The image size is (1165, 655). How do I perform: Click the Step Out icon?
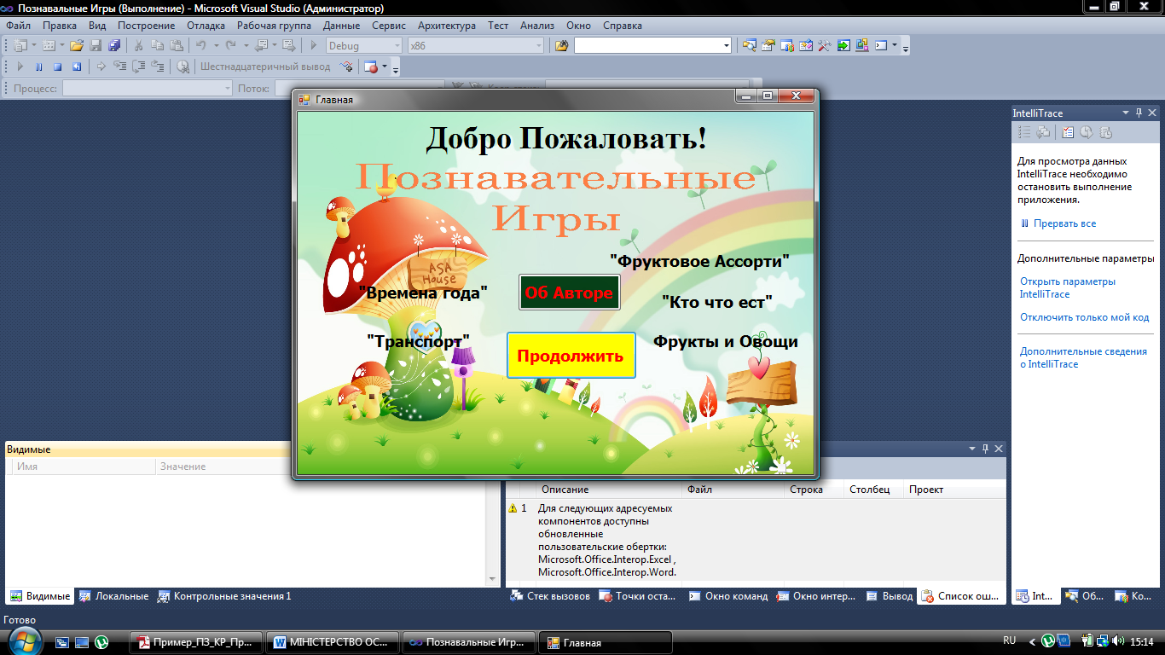(x=157, y=66)
